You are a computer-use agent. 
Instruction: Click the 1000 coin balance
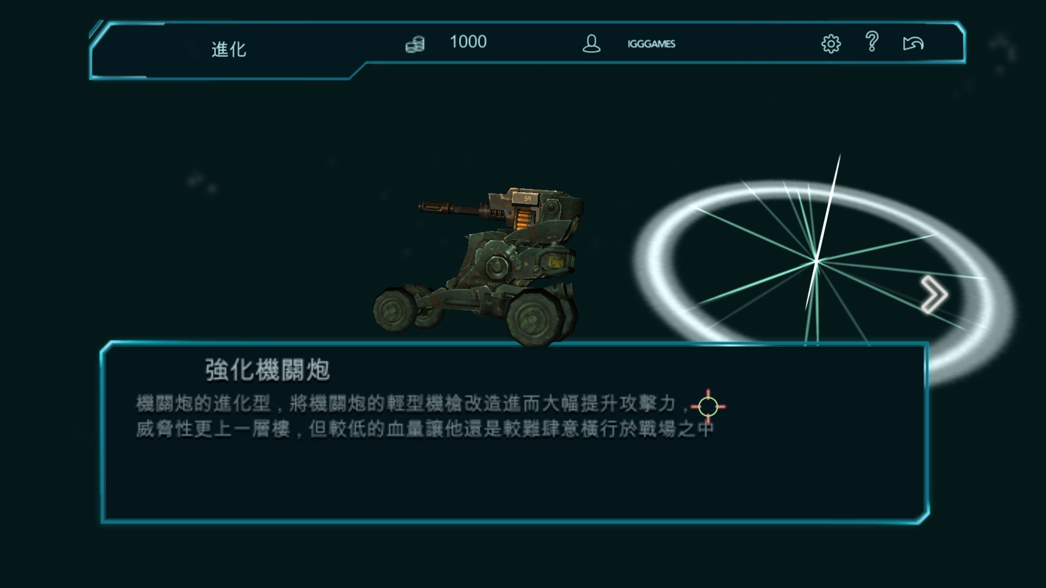pos(468,42)
